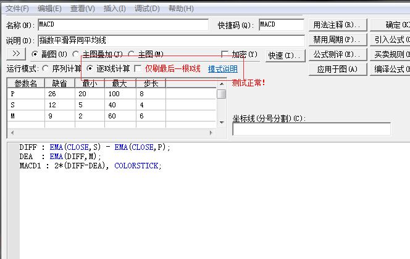Open the 模式说明 link
The height and width of the screenshot is (259, 410).
point(222,68)
